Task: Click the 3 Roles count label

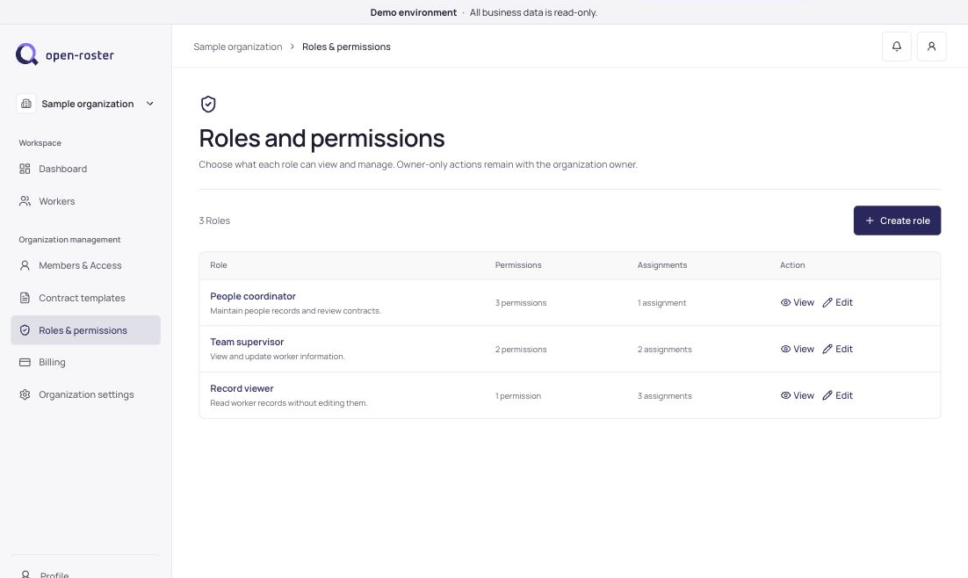Action: [x=214, y=220]
